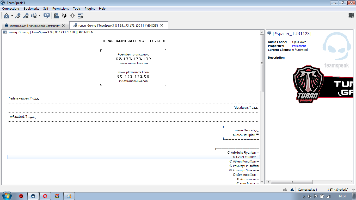The width and height of the screenshot is (356, 200).
Task: Select the 'slot sistemi' channel
Action: click(x=248, y=179)
